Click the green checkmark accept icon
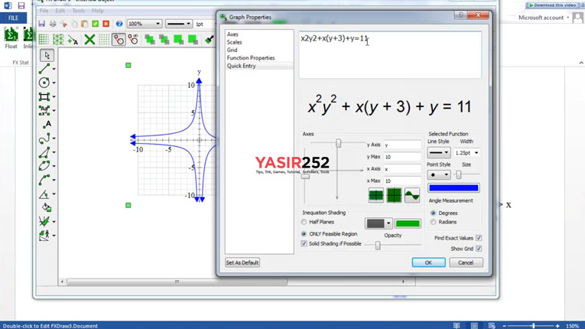 coord(96,24)
